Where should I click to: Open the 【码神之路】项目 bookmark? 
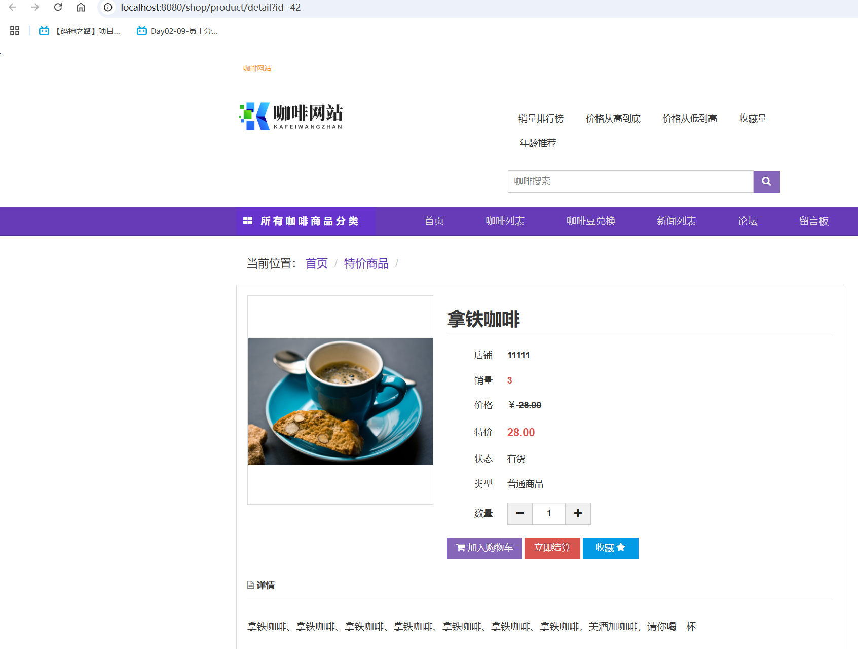pos(81,30)
